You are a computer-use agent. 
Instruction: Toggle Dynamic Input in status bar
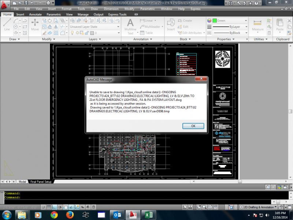tap(82, 207)
